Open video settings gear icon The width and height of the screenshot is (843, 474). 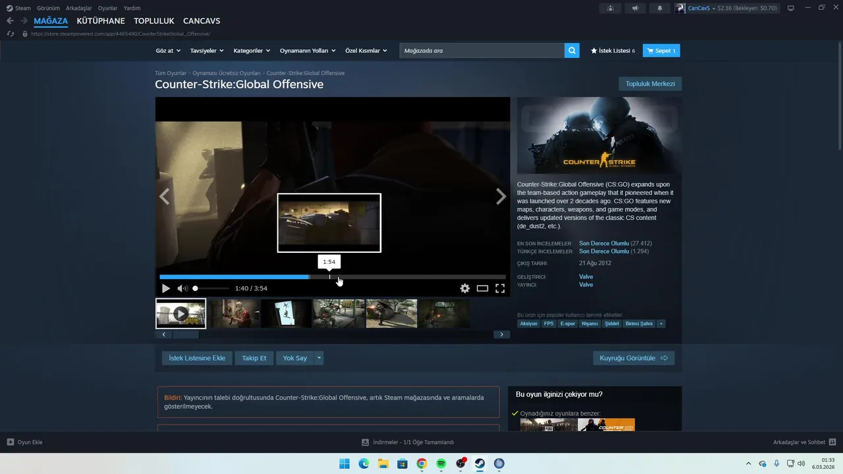(x=465, y=288)
